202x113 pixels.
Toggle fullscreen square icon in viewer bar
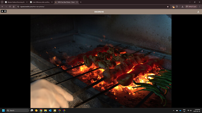coord(5,11)
